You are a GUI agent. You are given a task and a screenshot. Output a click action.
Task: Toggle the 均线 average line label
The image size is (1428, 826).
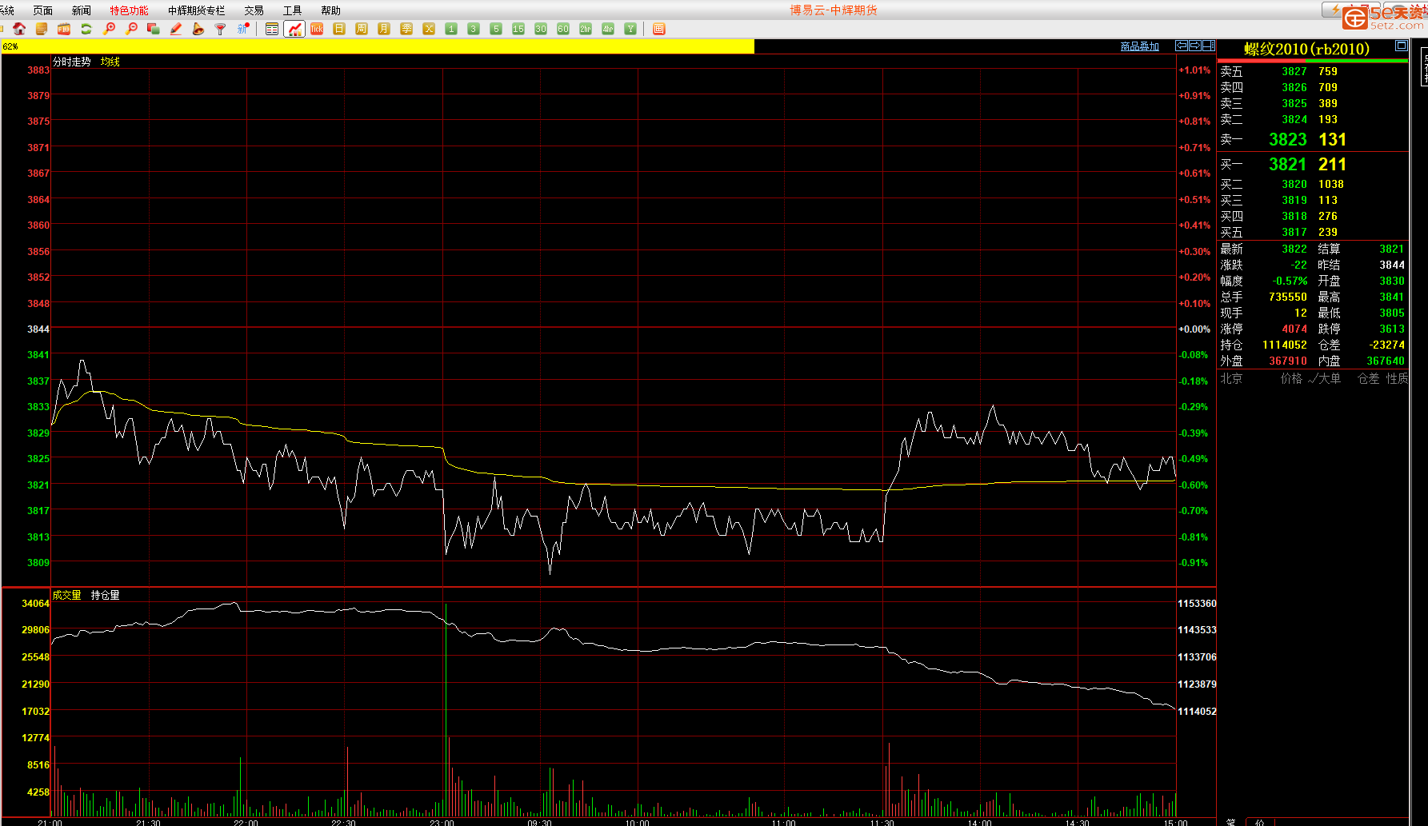(110, 62)
